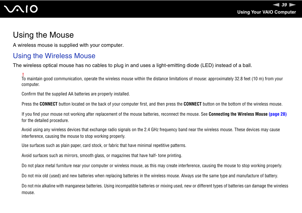
Task: Click the '2.4 GHz frequency band' sentence
Action: [x=151, y=133]
